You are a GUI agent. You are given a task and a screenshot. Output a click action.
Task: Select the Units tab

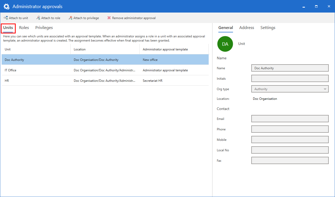click(x=8, y=28)
